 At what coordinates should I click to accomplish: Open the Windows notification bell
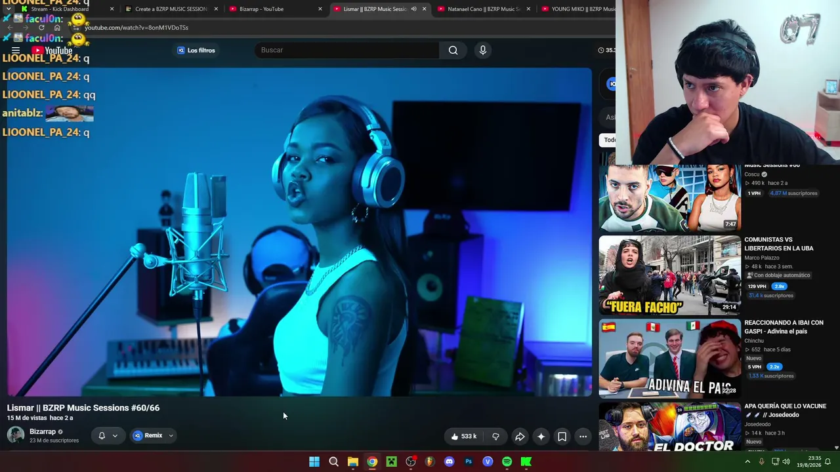[x=828, y=462]
